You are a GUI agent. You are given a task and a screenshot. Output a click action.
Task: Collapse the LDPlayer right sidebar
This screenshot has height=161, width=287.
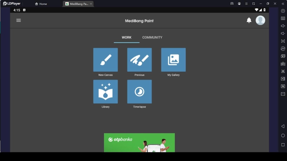click(x=283, y=4)
